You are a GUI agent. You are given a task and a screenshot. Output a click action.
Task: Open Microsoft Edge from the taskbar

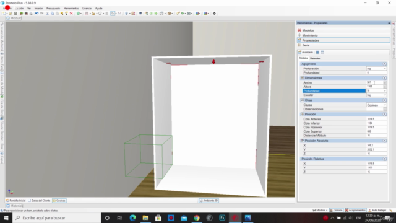coord(132,217)
